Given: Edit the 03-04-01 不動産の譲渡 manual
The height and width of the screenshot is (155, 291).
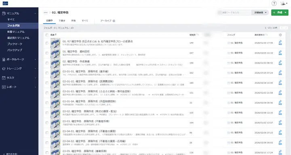Looking at the screenshot, I should (280, 132).
